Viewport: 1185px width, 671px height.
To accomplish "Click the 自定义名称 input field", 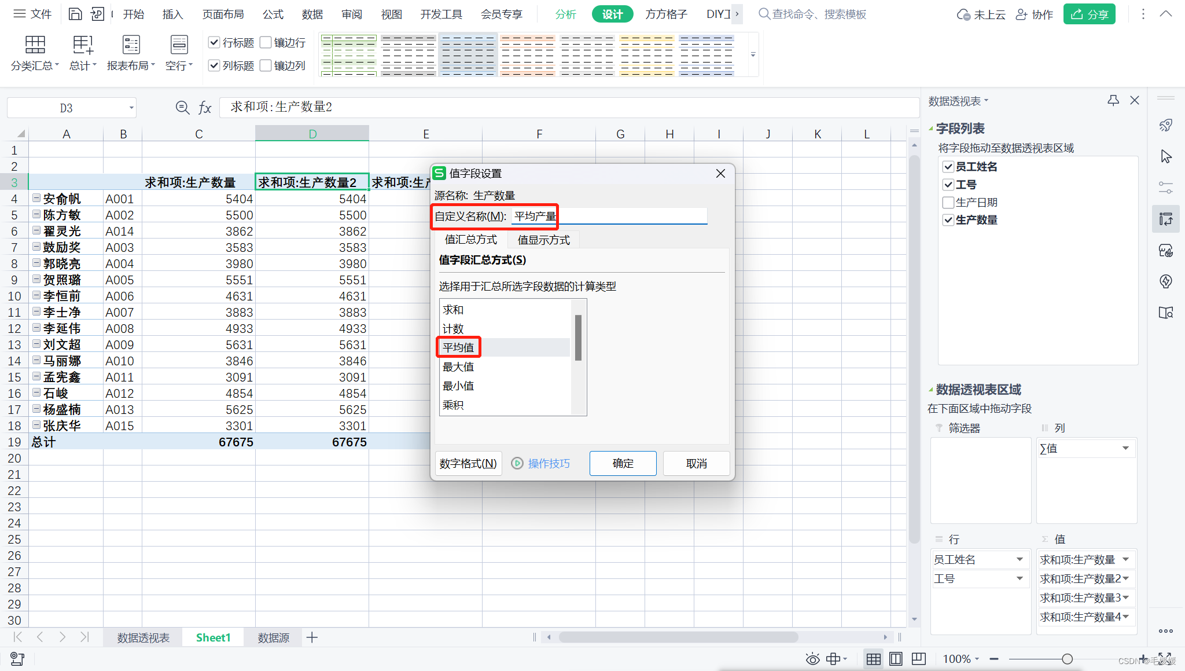I will [609, 216].
